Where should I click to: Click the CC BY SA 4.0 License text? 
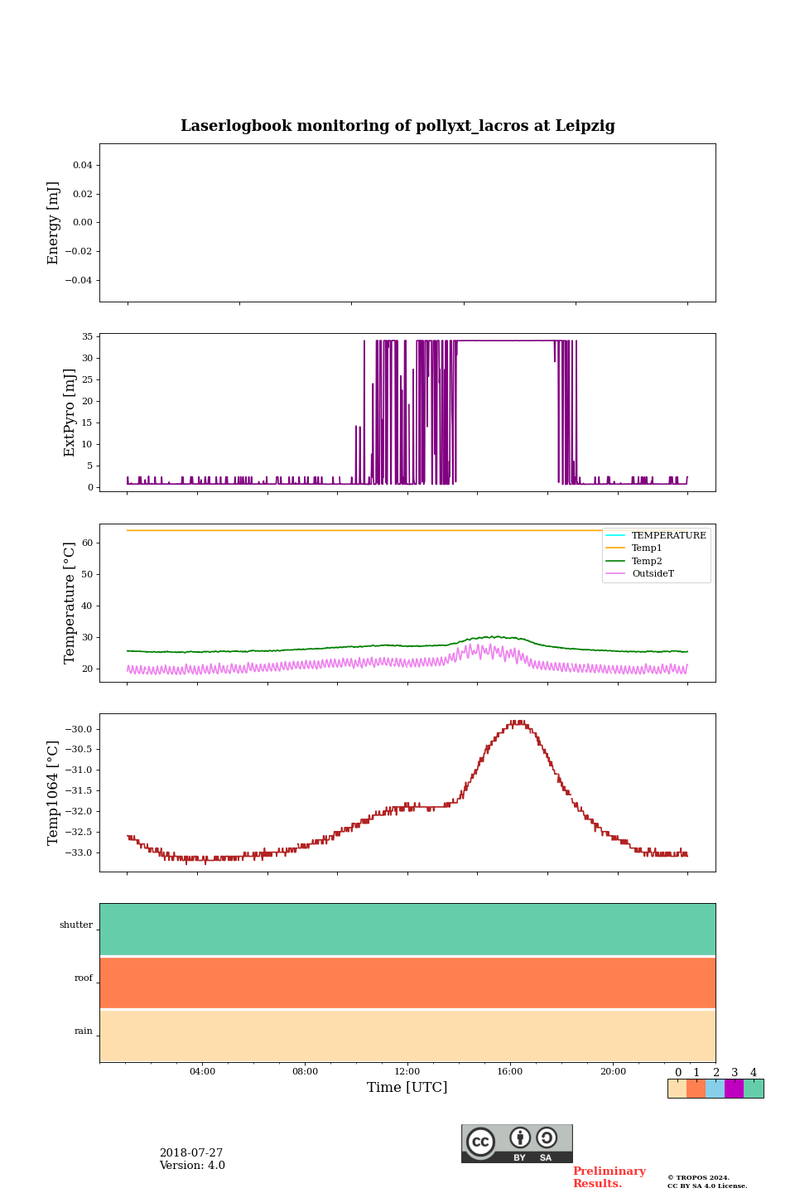pos(707,1186)
